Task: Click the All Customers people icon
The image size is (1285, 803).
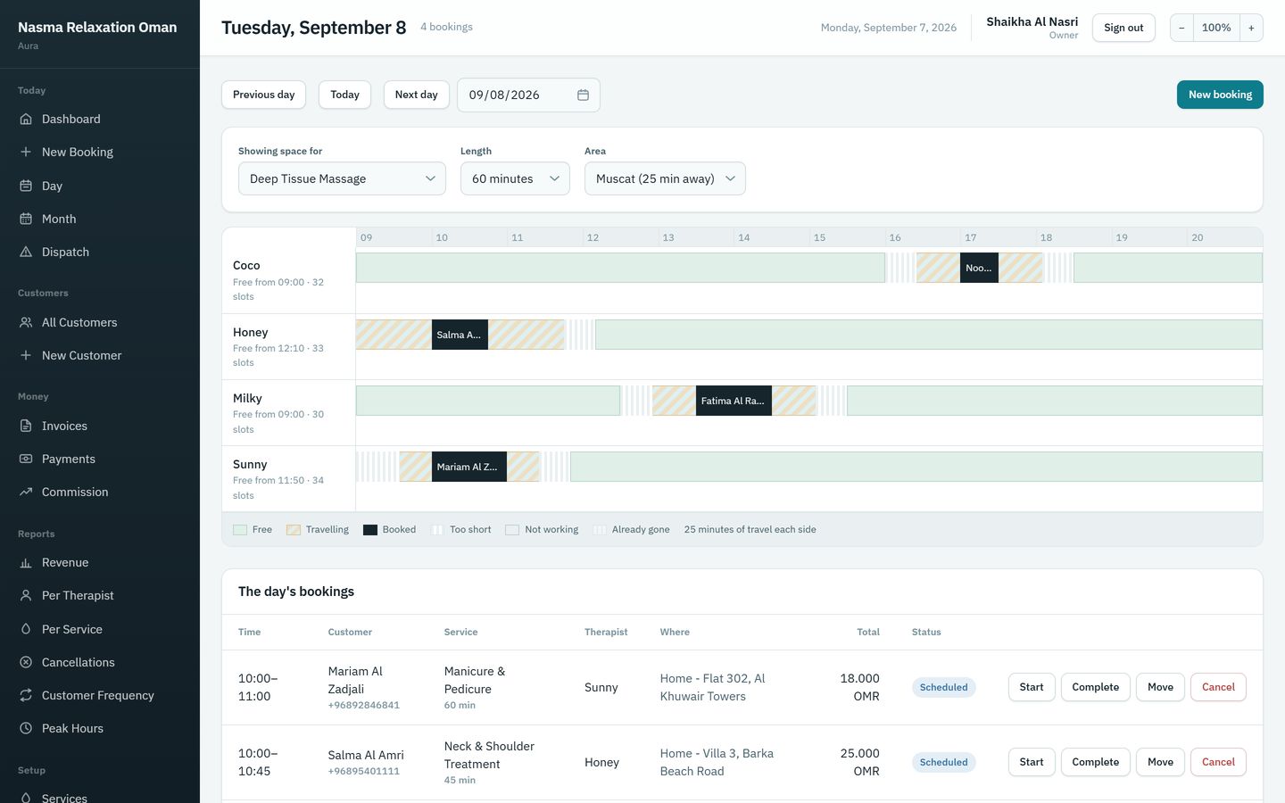Action: (26, 322)
